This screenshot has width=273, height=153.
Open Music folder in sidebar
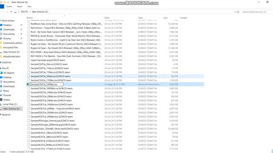(x=6, y=91)
